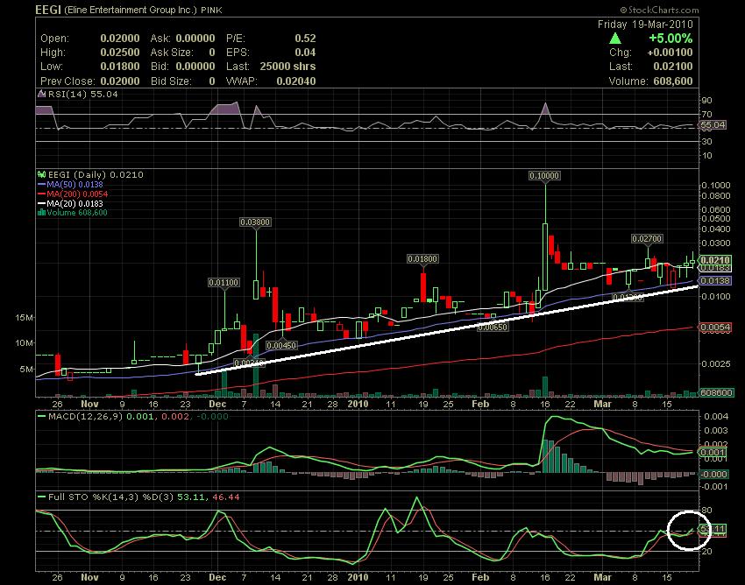Viewport: 745px width, 585px height.
Task: Select the Open price value 0.02000
Action: 120,39
